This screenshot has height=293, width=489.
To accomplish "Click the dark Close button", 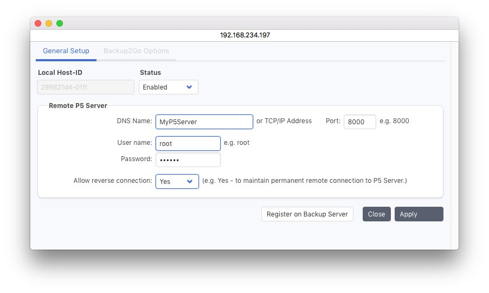I will pos(376,214).
